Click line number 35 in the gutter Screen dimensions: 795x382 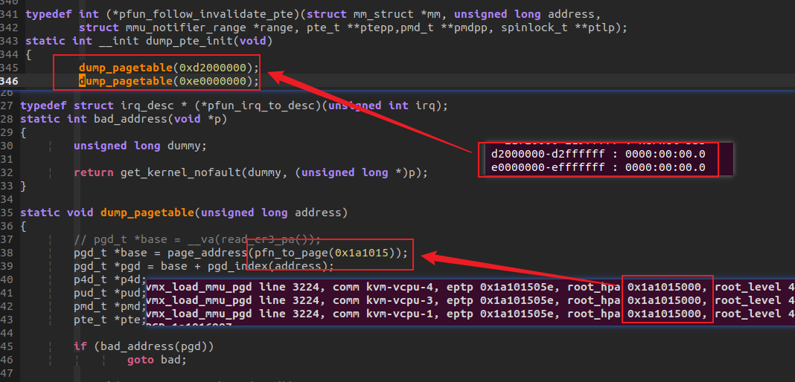[7, 213]
